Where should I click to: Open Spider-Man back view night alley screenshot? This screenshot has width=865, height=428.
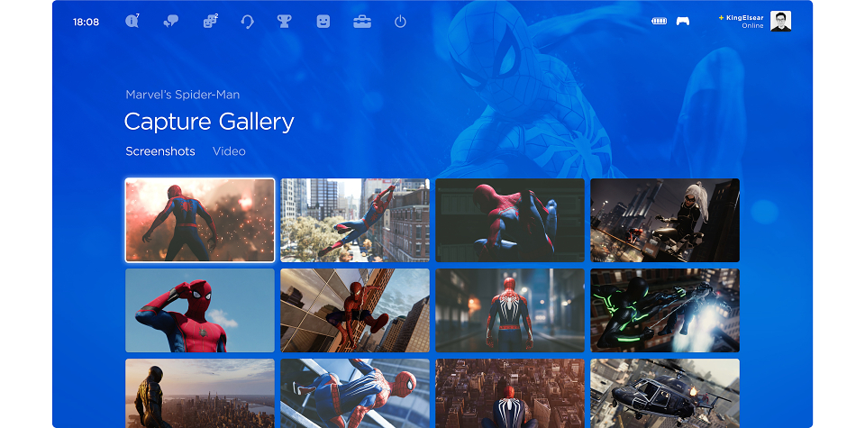[x=510, y=311]
